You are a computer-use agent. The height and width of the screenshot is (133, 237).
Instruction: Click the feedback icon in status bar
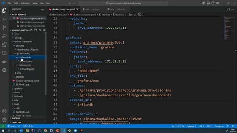pyautogui.click(x=228, y=126)
